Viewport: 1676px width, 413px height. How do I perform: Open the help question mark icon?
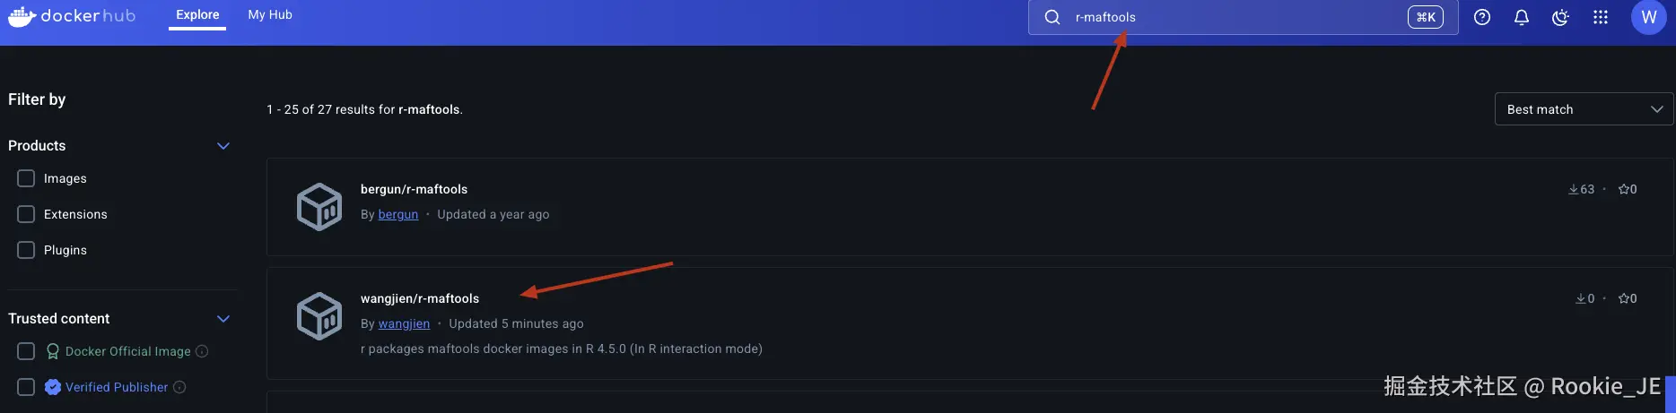pos(1482,17)
